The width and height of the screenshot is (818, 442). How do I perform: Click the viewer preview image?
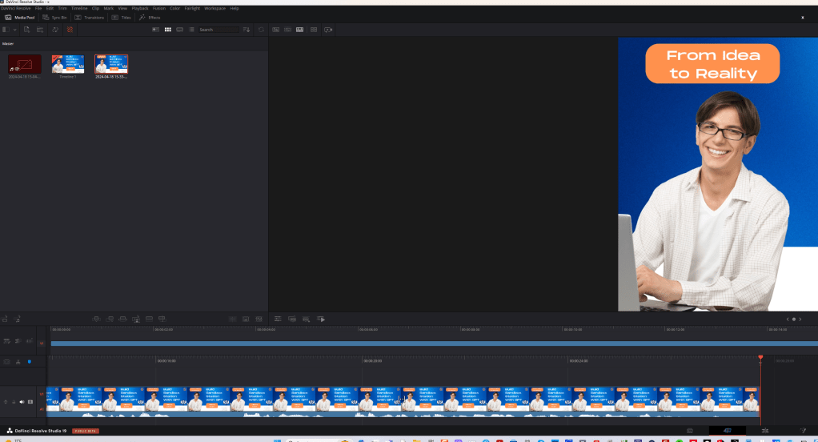point(718,175)
